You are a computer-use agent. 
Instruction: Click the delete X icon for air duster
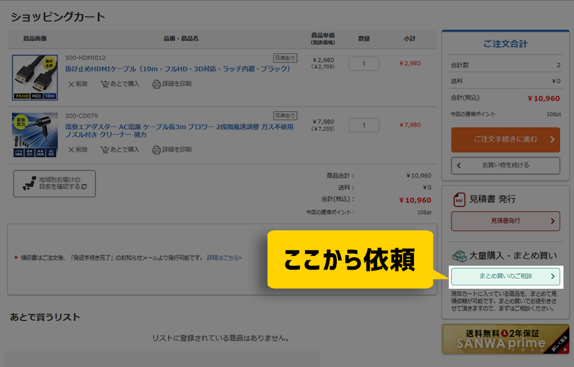pyautogui.click(x=71, y=150)
